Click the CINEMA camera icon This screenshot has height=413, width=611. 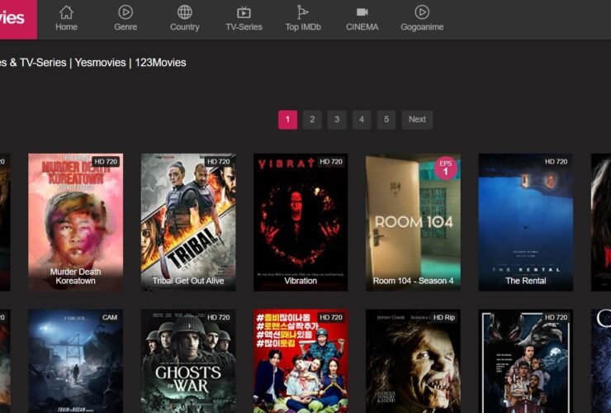(362, 12)
